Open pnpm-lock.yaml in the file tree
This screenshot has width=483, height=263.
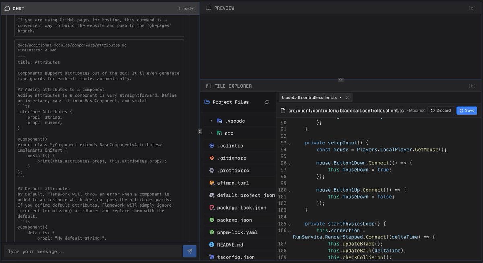[239, 232]
